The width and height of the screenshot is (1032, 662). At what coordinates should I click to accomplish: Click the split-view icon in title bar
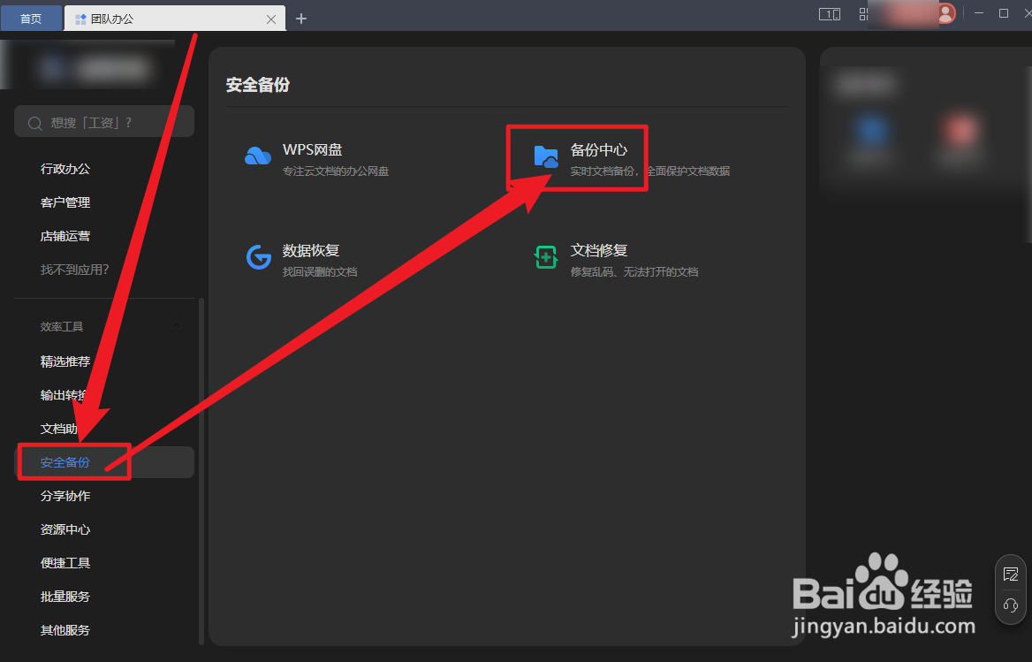[830, 14]
